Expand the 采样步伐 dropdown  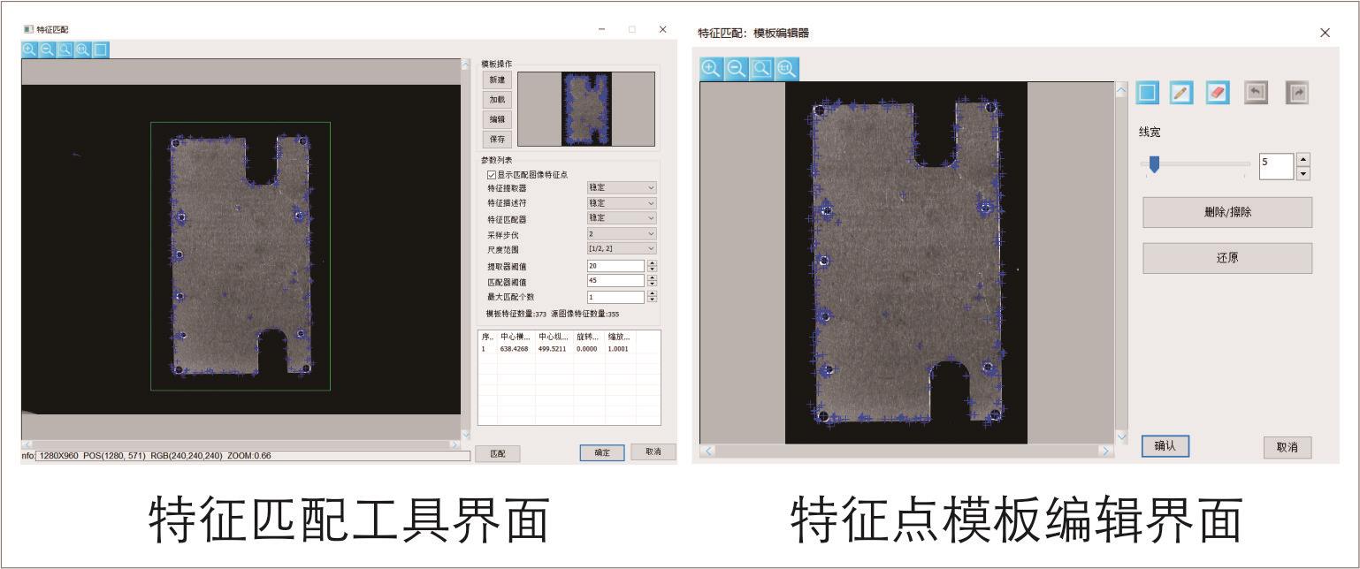click(622, 234)
